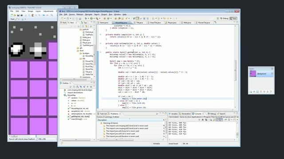
Task: Switch to the Java perspective
Action: coord(233,19)
